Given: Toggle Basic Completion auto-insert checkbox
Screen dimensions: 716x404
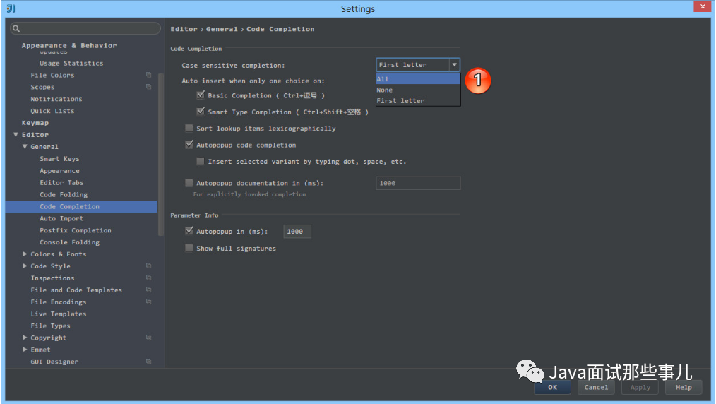Looking at the screenshot, I should pyautogui.click(x=200, y=95).
